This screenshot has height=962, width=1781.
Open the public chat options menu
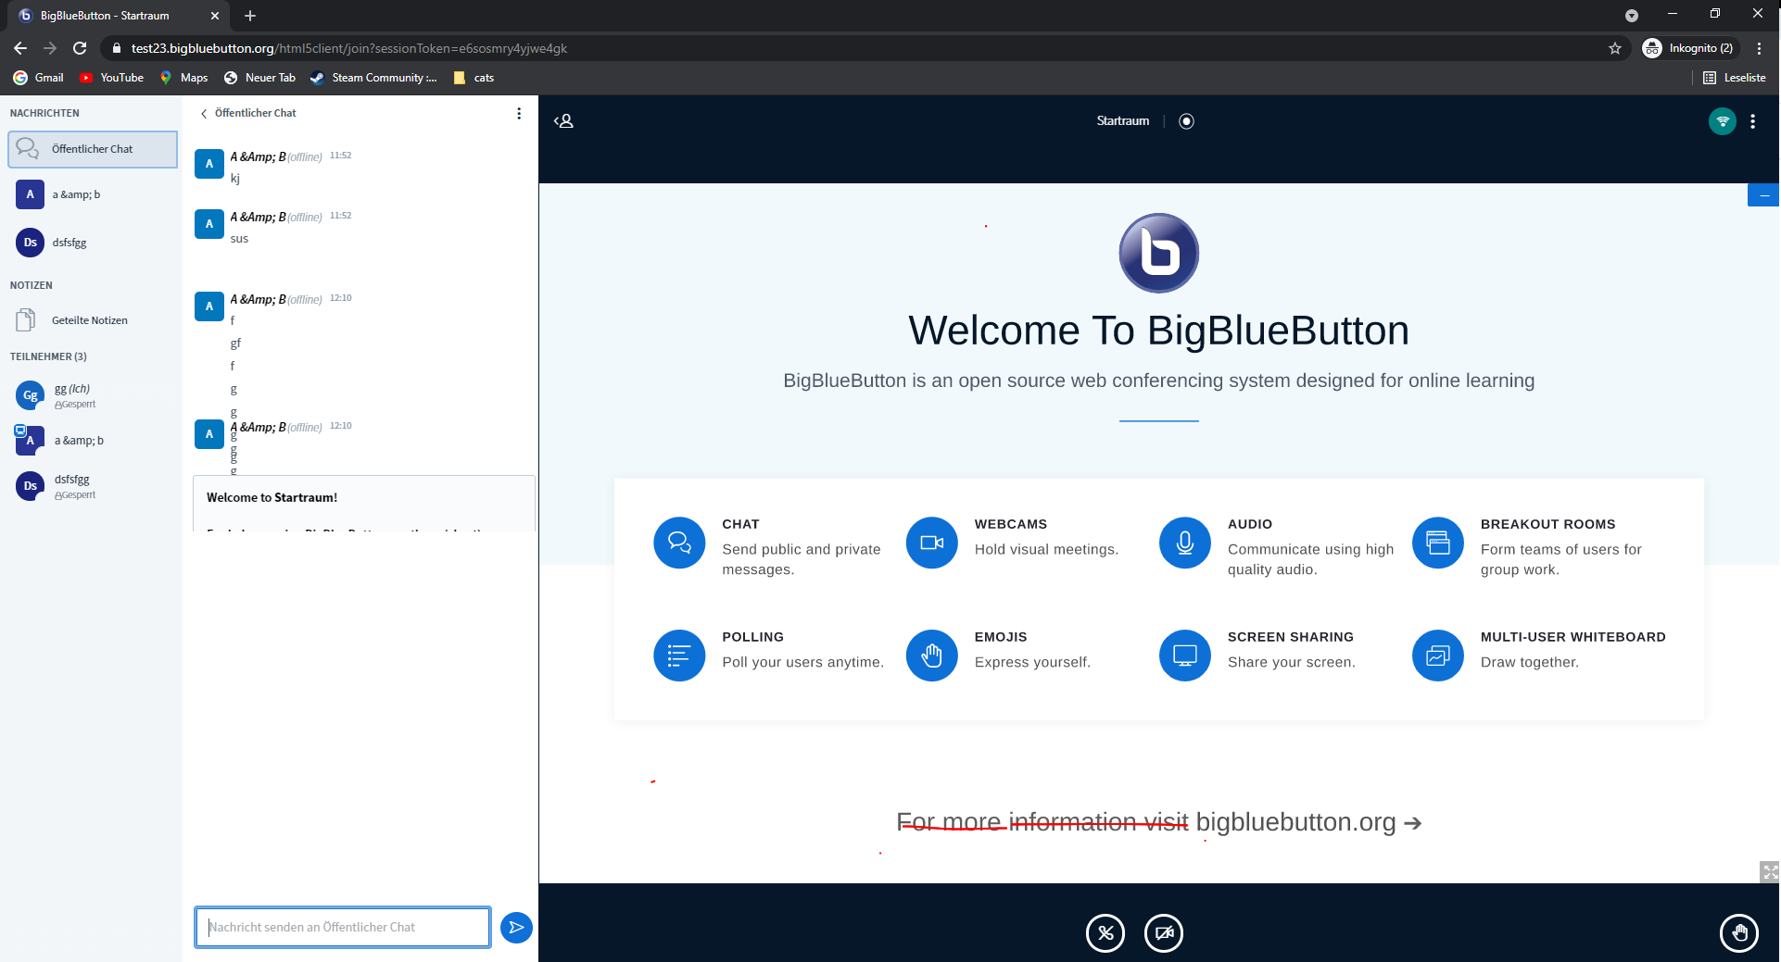click(518, 112)
